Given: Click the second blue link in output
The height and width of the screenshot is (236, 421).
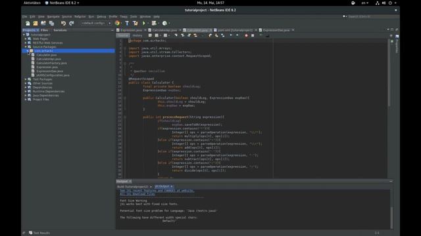Looking at the screenshot, I should tap(137, 194).
